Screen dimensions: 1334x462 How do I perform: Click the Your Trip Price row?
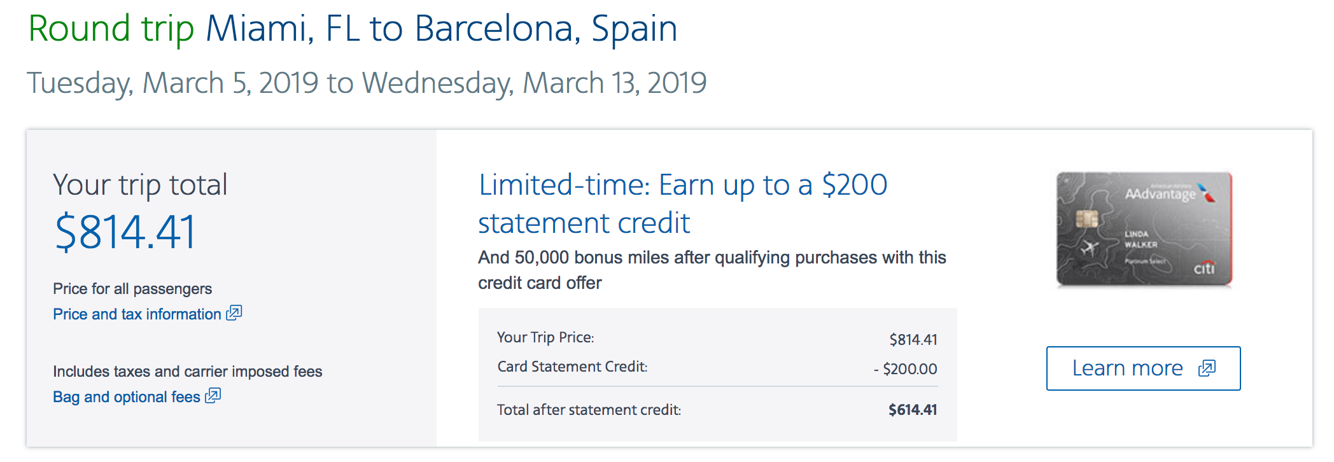[717, 338]
